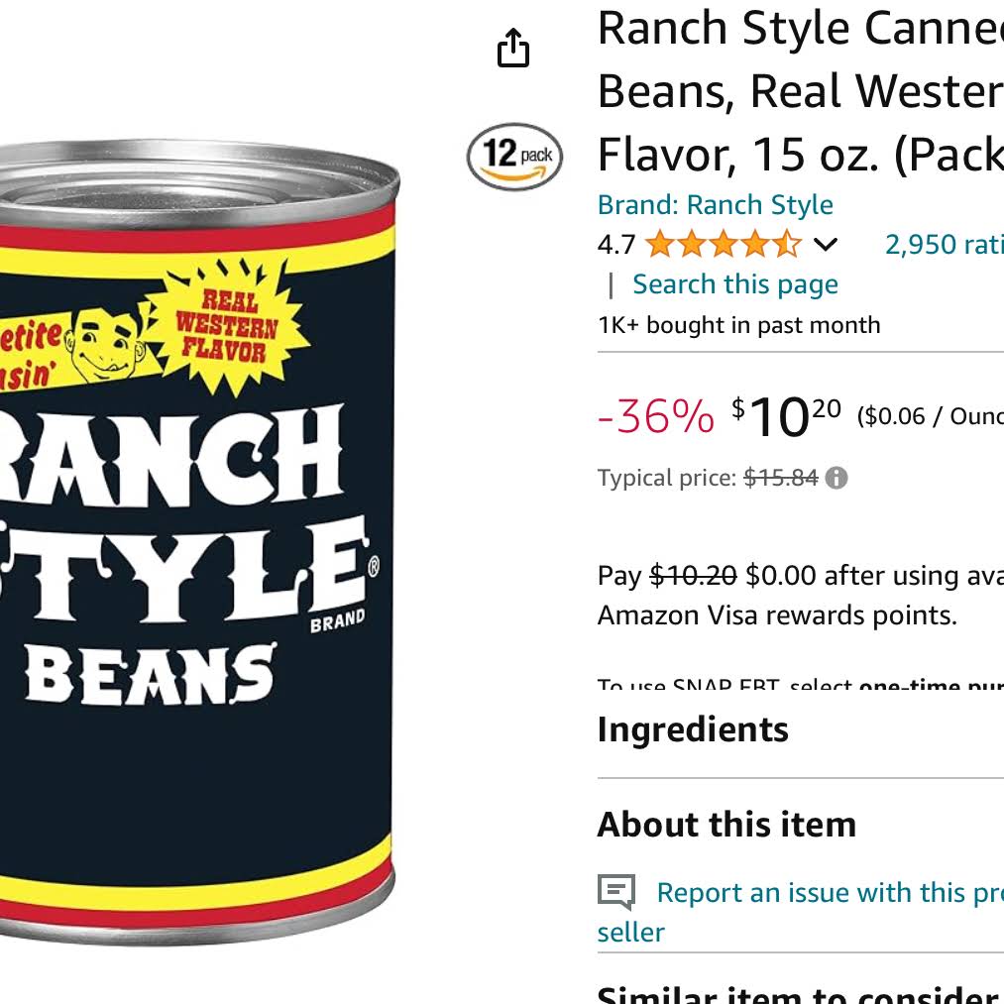Click the Search this page link
1004x1004 pixels.
735,284
